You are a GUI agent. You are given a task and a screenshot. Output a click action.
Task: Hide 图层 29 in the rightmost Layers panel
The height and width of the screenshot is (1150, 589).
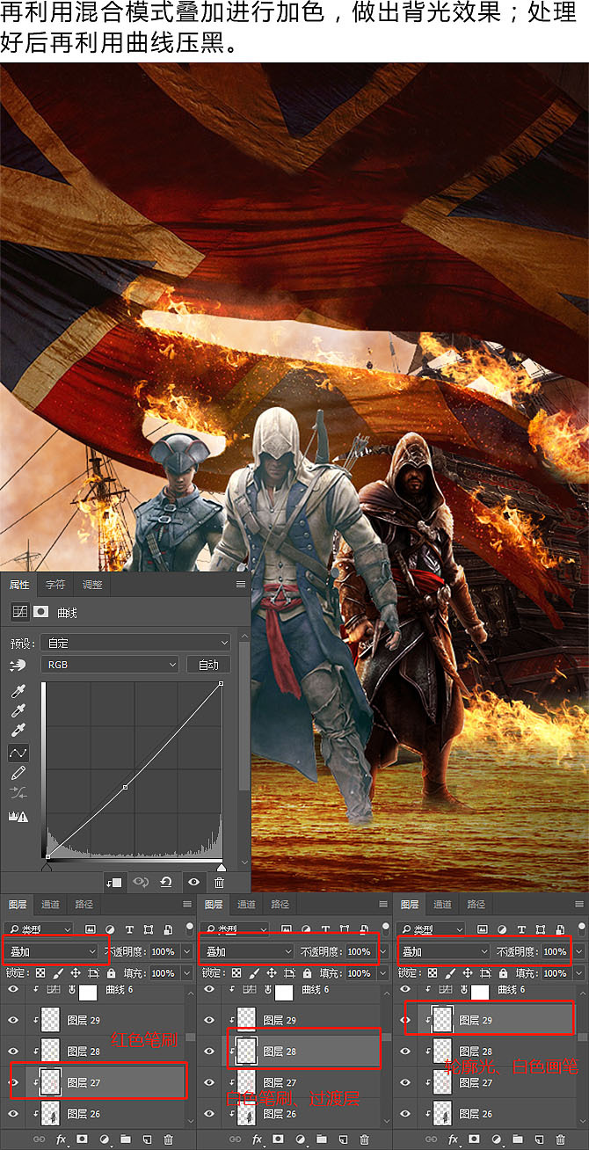406,1020
